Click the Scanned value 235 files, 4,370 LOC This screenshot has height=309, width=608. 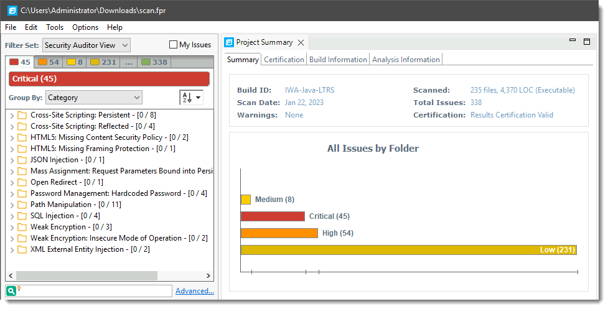point(522,90)
